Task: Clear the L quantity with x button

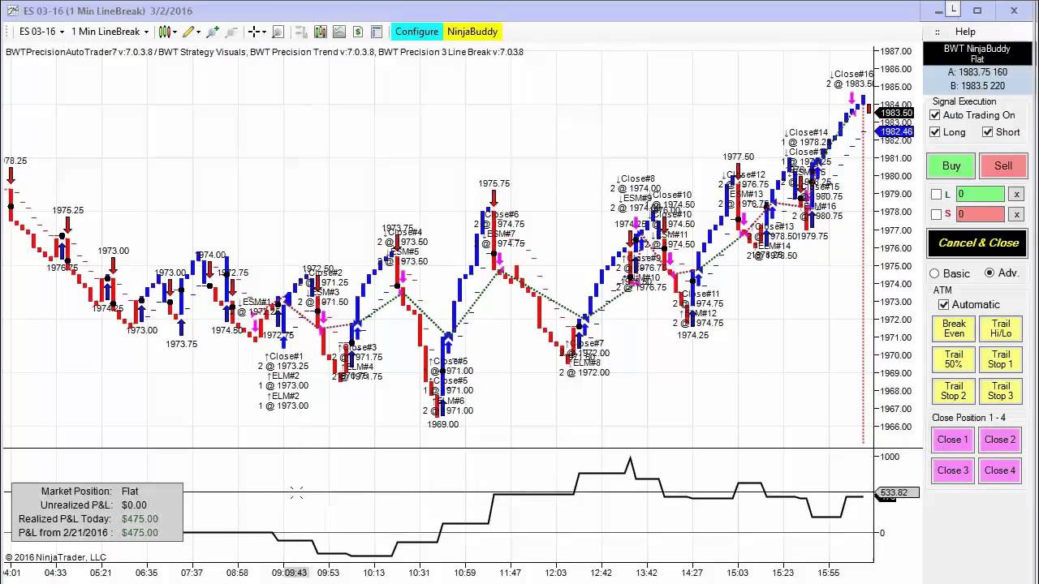Action: pos(1016,195)
